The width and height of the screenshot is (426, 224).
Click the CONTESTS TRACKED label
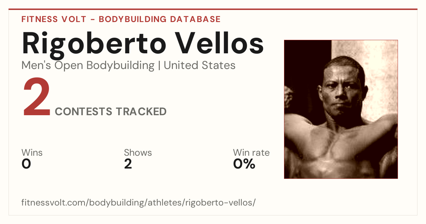tap(111, 111)
